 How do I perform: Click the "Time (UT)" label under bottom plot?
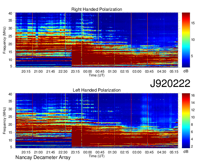coord(97,156)
